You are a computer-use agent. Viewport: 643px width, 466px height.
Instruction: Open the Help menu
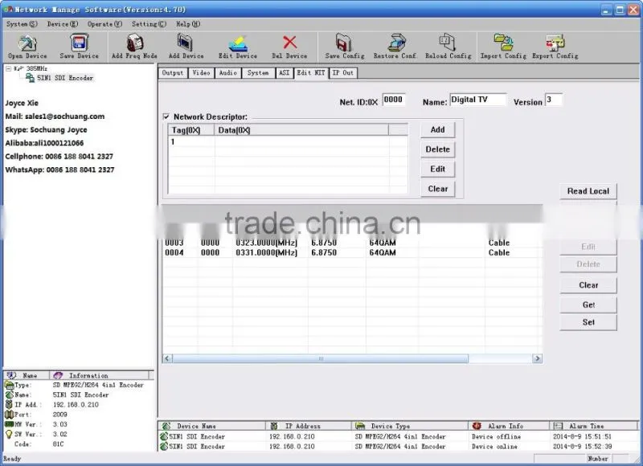tap(188, 24)
